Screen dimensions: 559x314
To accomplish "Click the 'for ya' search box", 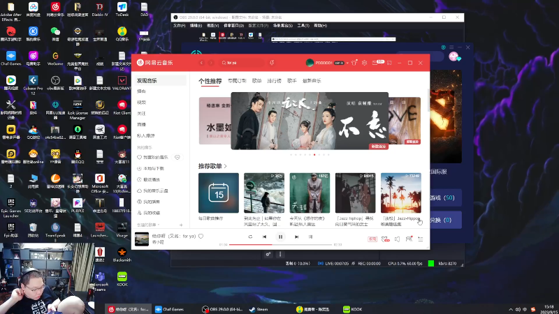I will tap(242, 63).
